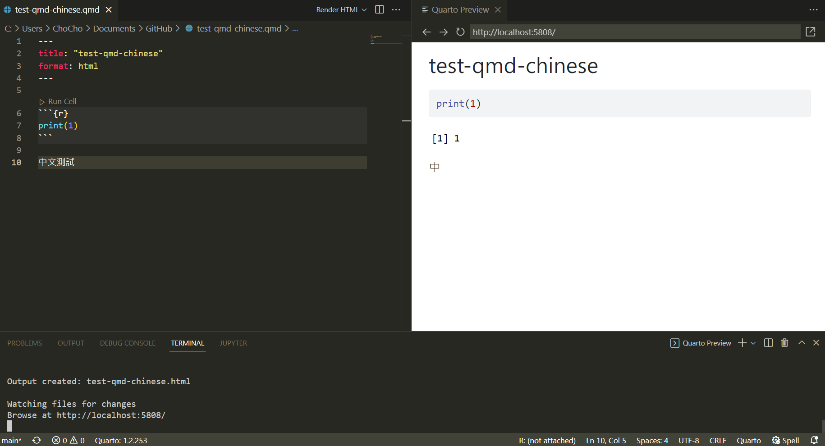The image size is (825, 446).
Task: Click the editor minimap
Action: (385, 40)
